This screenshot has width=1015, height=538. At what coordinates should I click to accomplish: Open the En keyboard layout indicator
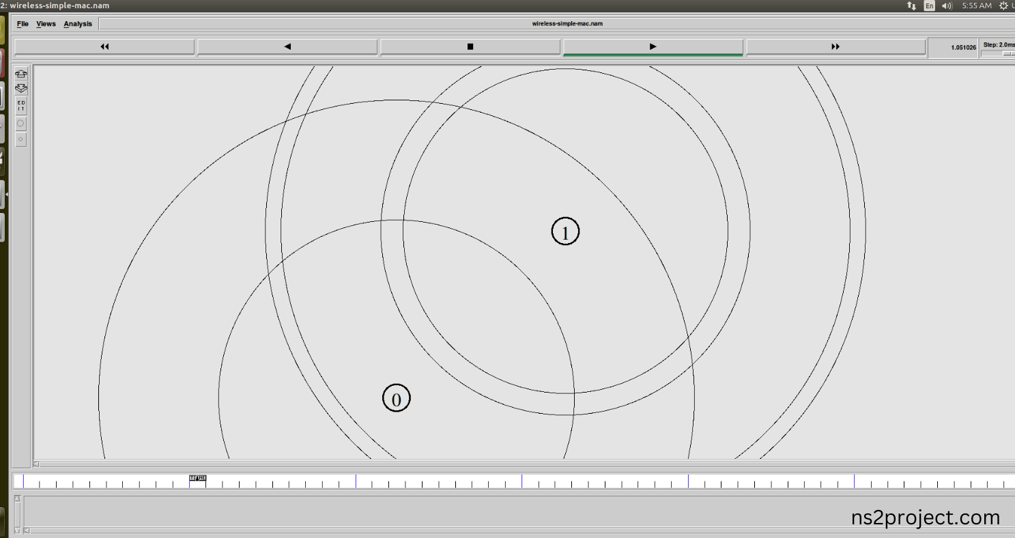pyautogui.click(x=930, y=5)
